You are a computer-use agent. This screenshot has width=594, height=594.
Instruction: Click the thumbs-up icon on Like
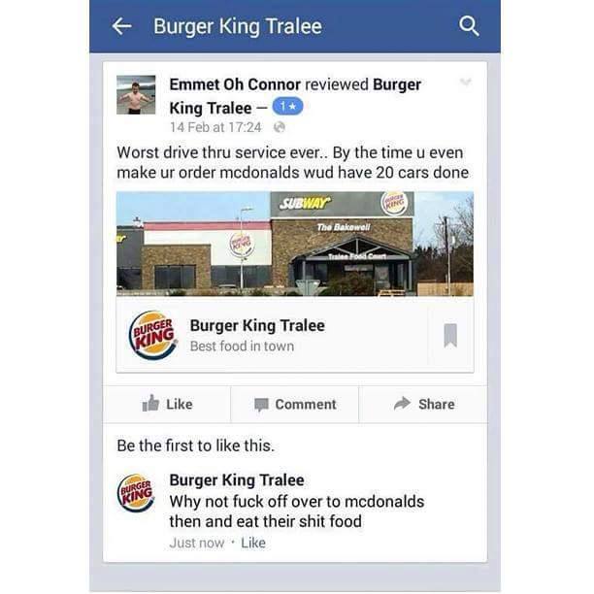(x=150, y=403)
